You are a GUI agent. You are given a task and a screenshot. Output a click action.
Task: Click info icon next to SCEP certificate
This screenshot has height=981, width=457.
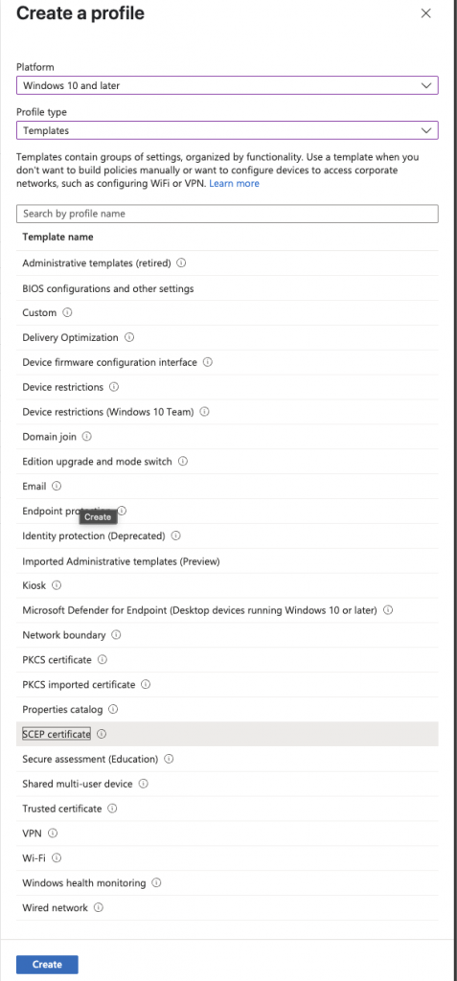point(103,734)
